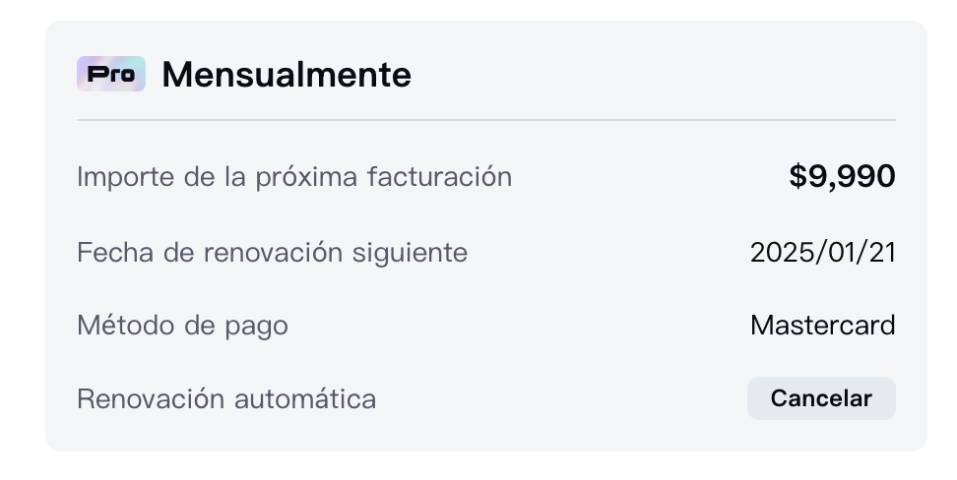Click the 2025/01/21 renewal date
Image resolution: width=957 pixels, height=480 pixels.
pos(822,253)
